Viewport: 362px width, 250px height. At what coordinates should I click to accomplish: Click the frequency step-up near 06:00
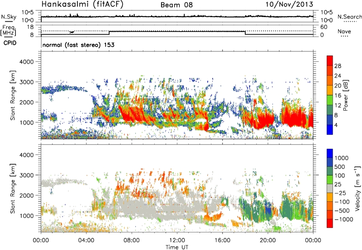[x=109, y=32]
